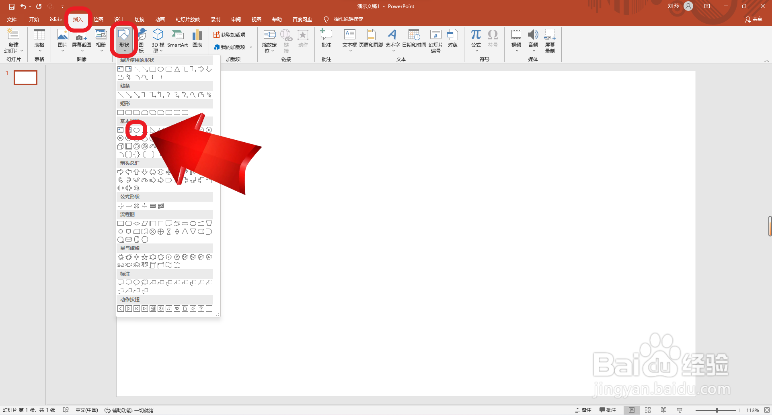Choose the double-headed arrow line connector
Image resolution: width=772 pixels, height=415 pixels.
click(x=137, y=95)
